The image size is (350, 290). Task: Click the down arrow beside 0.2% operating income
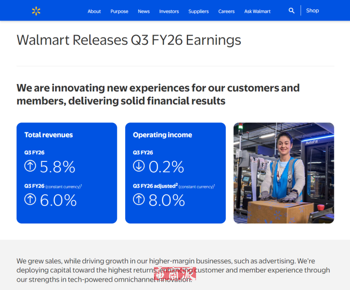point(139,167)
